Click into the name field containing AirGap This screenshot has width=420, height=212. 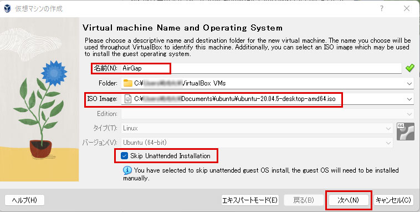pos(261,68)
